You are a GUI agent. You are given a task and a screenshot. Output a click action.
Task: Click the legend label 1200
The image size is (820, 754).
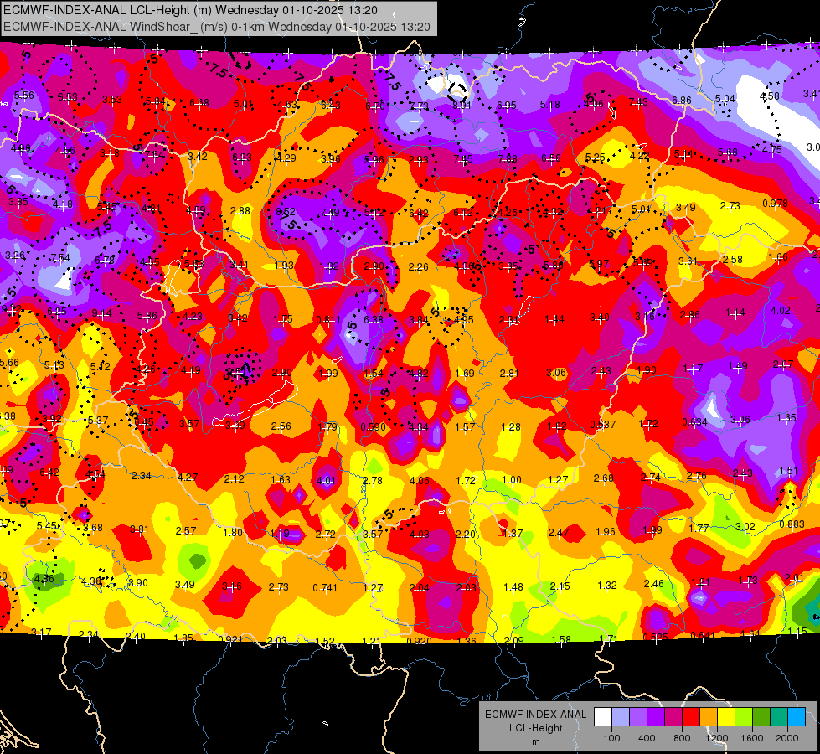(716, 738)
